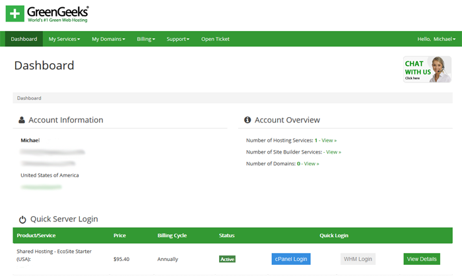Click the cPanel Login button

tap(291, 259)
